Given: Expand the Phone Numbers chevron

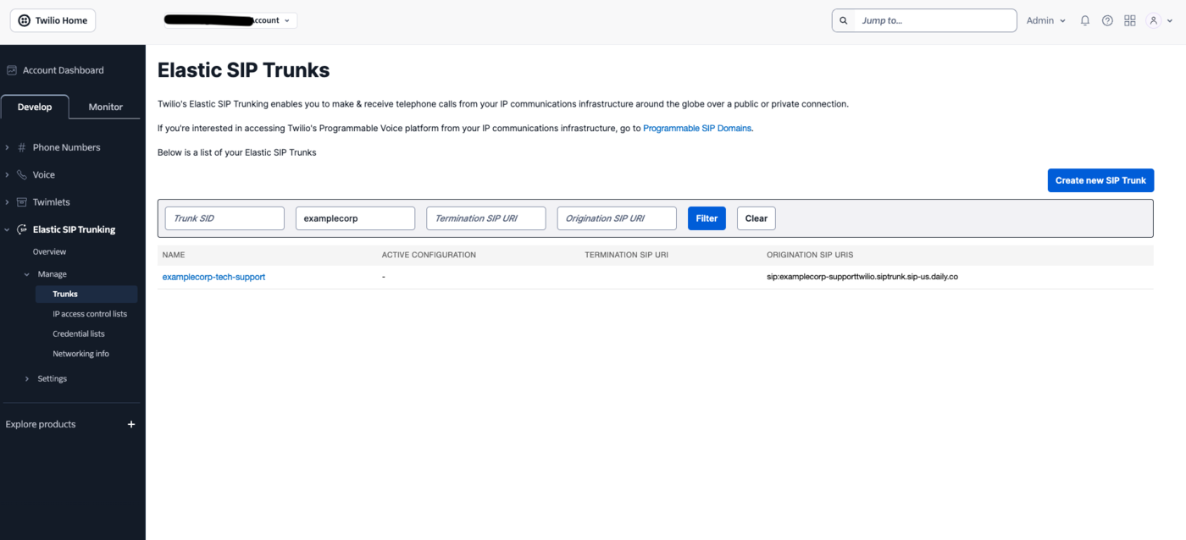Looking at the screenshot, I should tap(8, 147).
